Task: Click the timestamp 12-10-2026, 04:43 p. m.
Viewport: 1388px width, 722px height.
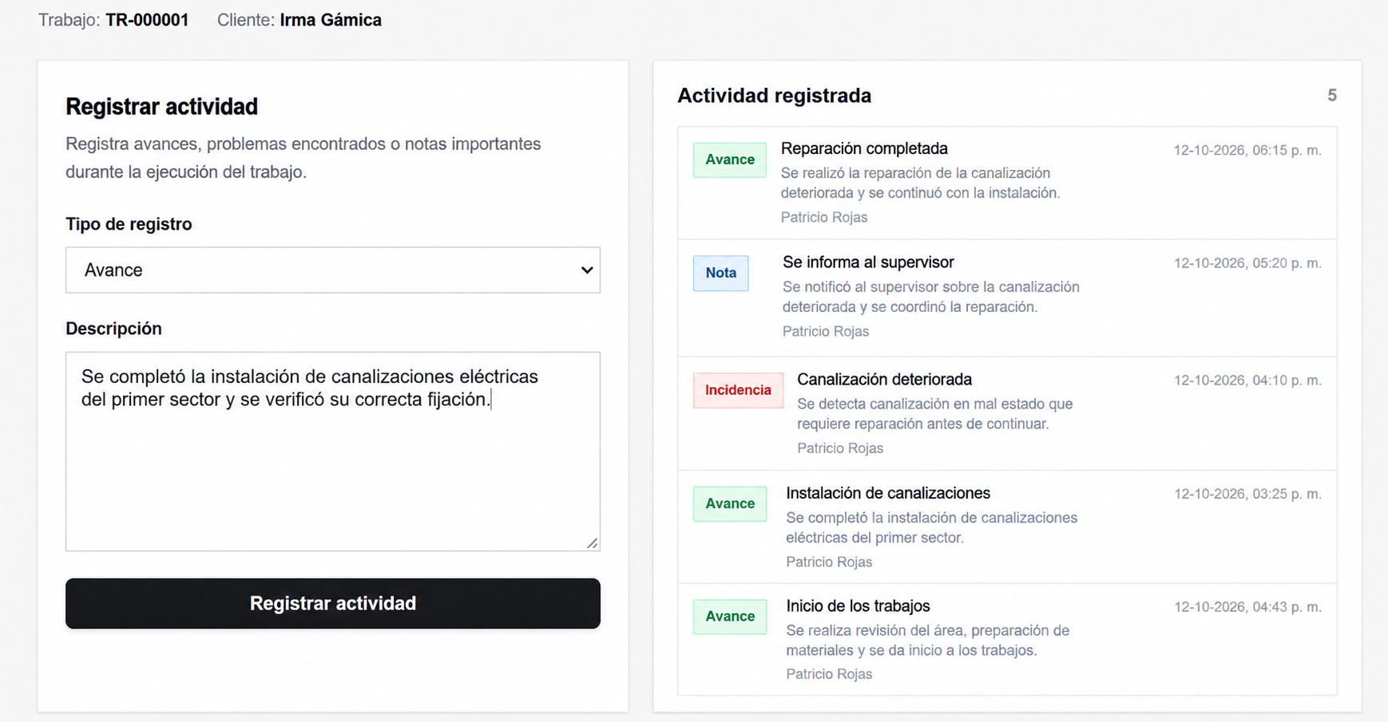Action: pos(1247,607)
